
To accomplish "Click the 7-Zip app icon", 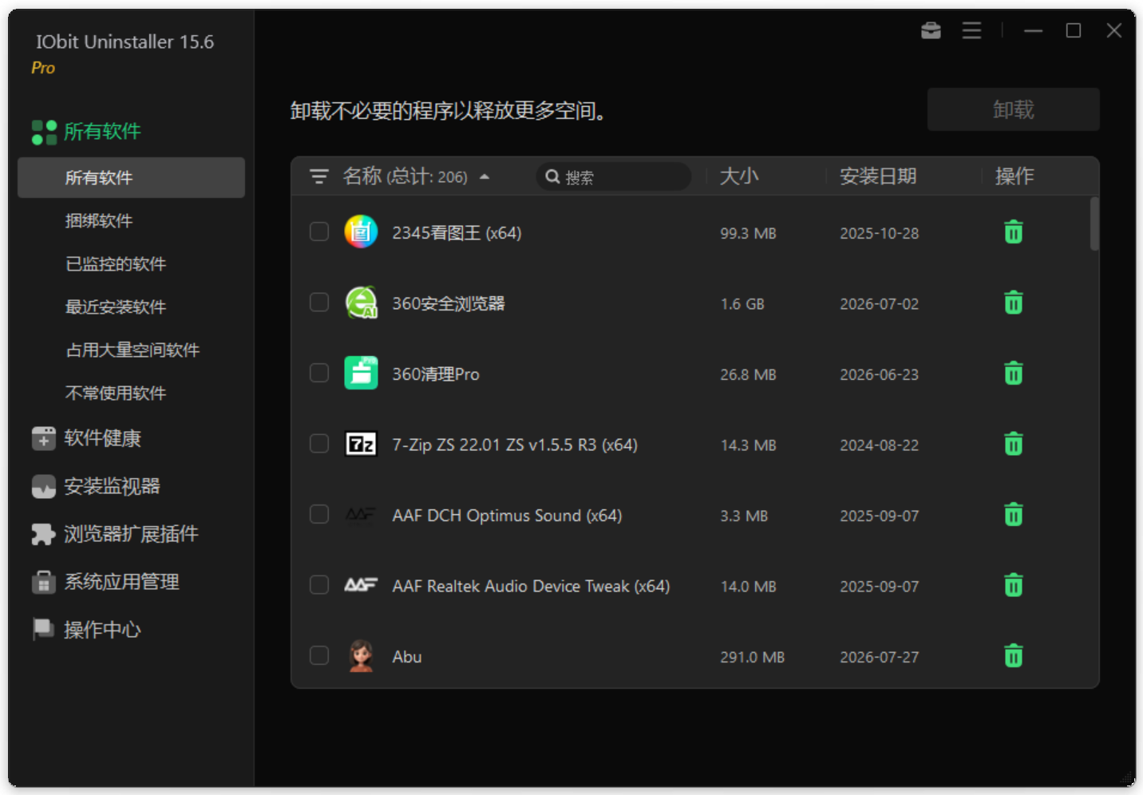I will pos(361,444).
